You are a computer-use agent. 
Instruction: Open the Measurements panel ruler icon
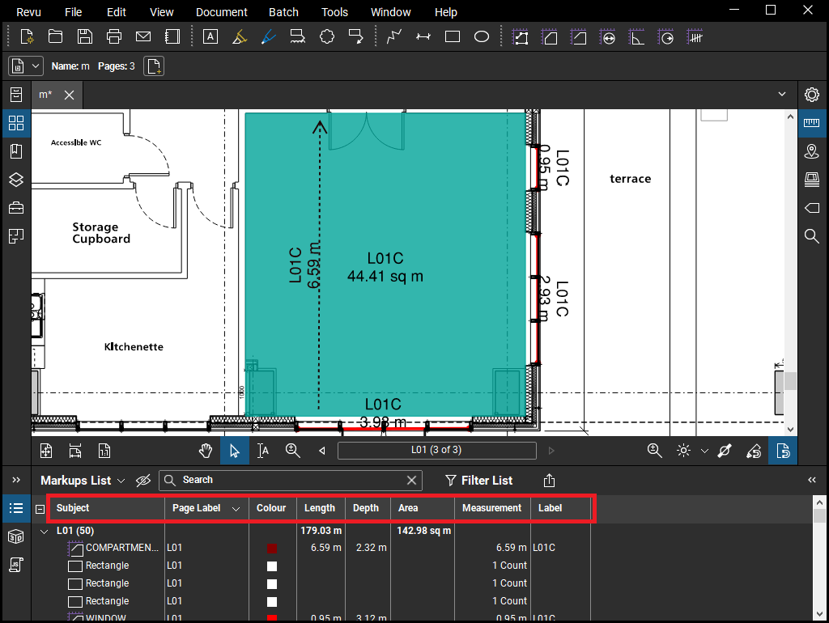point(811,123)
